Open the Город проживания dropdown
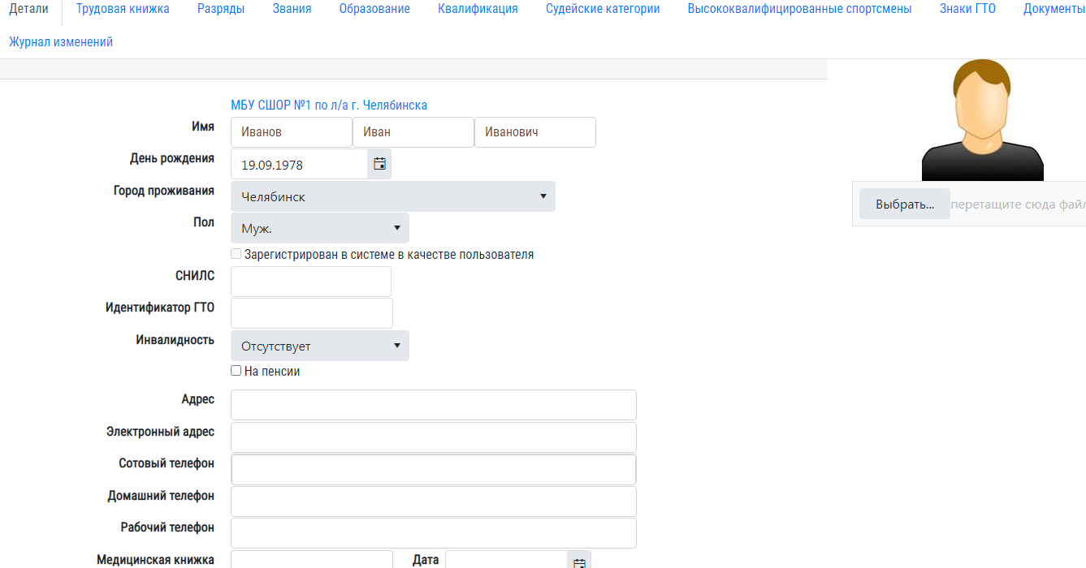The width and height of the screenshot is (1086, 568). (x=393, y=196)
